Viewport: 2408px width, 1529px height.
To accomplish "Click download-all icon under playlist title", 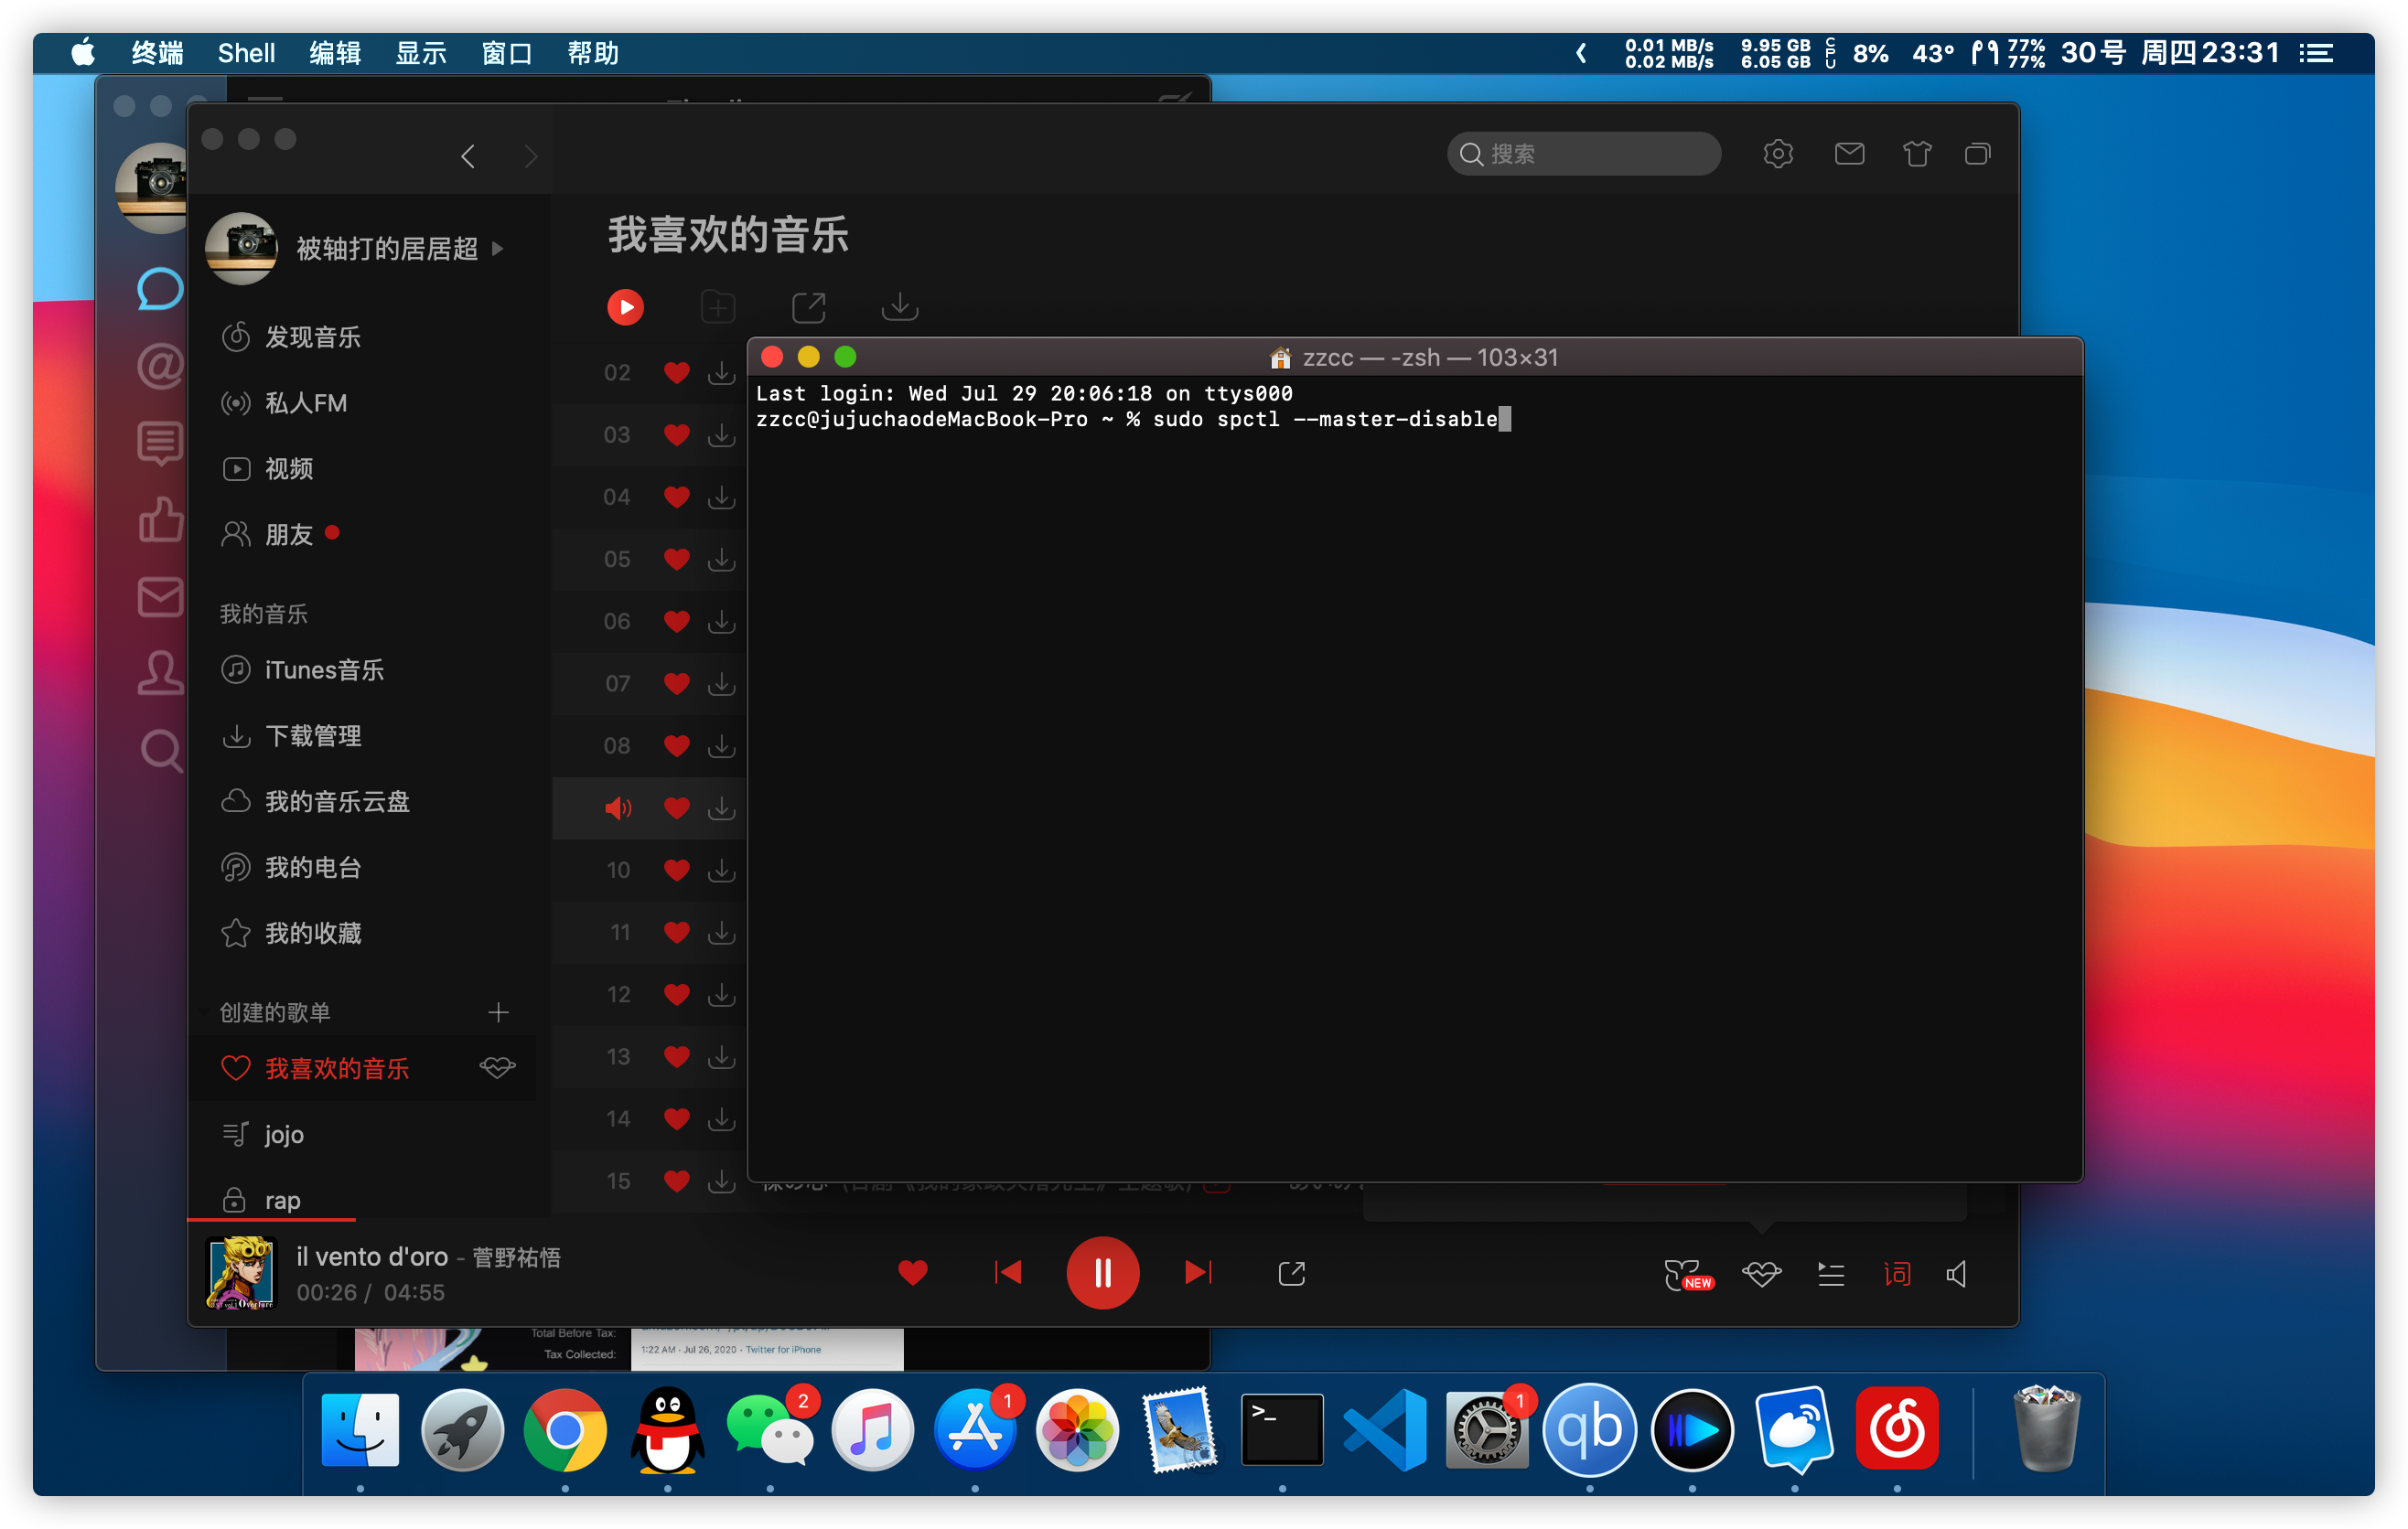I will click(900, 306).
